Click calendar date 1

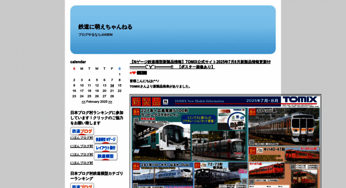pyautogui.click(x=120, y=74)
